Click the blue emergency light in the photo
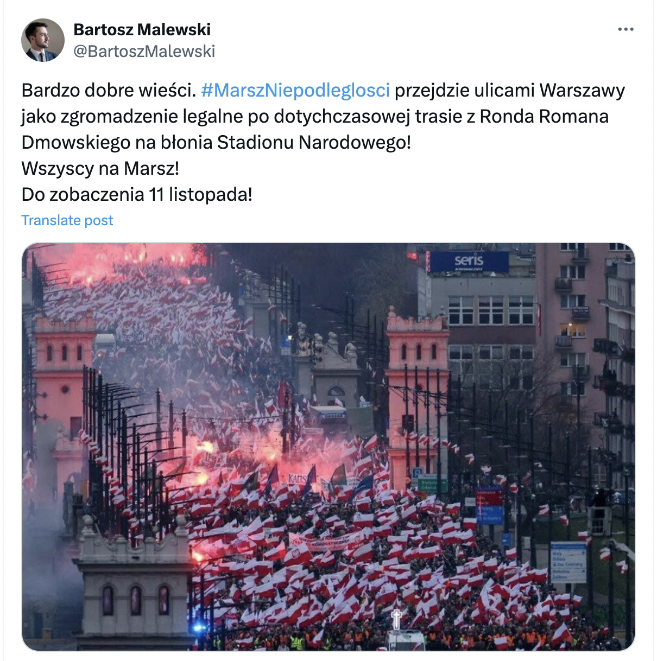This screenshot has width=657, height=661. (x=199, y=628)
